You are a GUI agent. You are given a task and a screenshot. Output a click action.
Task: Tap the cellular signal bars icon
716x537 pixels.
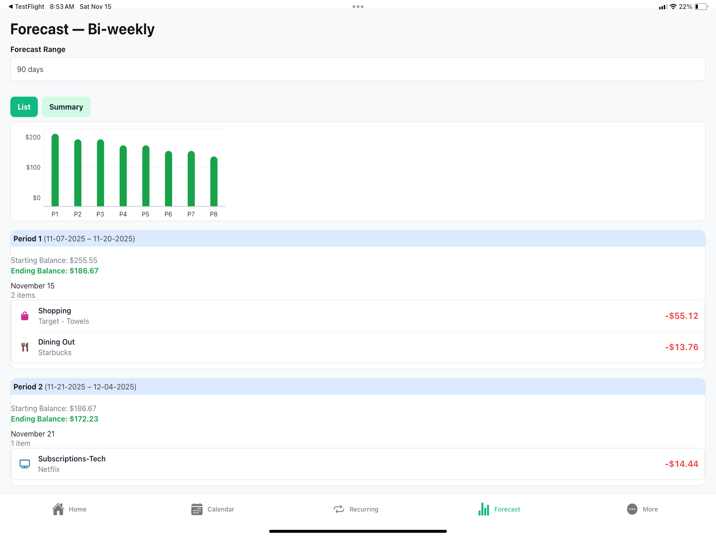(663, 7)
